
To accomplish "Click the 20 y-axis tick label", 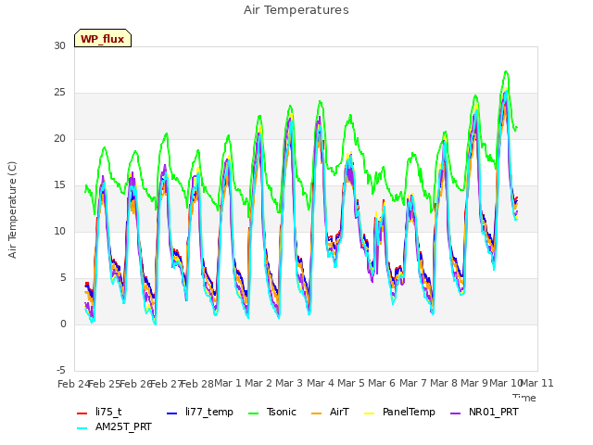I will click(59, 138).
